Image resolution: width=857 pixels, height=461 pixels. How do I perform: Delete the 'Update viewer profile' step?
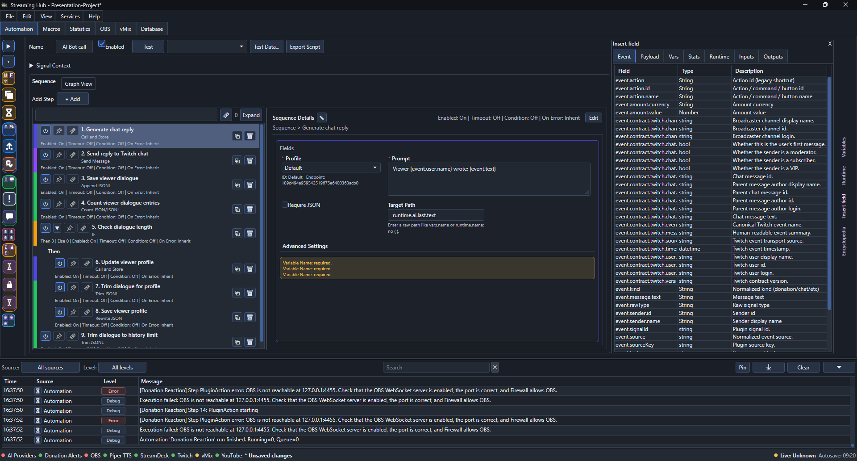(250, 268)
